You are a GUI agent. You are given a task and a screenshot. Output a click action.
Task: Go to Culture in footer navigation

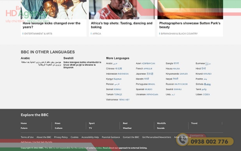pos(59,128)
